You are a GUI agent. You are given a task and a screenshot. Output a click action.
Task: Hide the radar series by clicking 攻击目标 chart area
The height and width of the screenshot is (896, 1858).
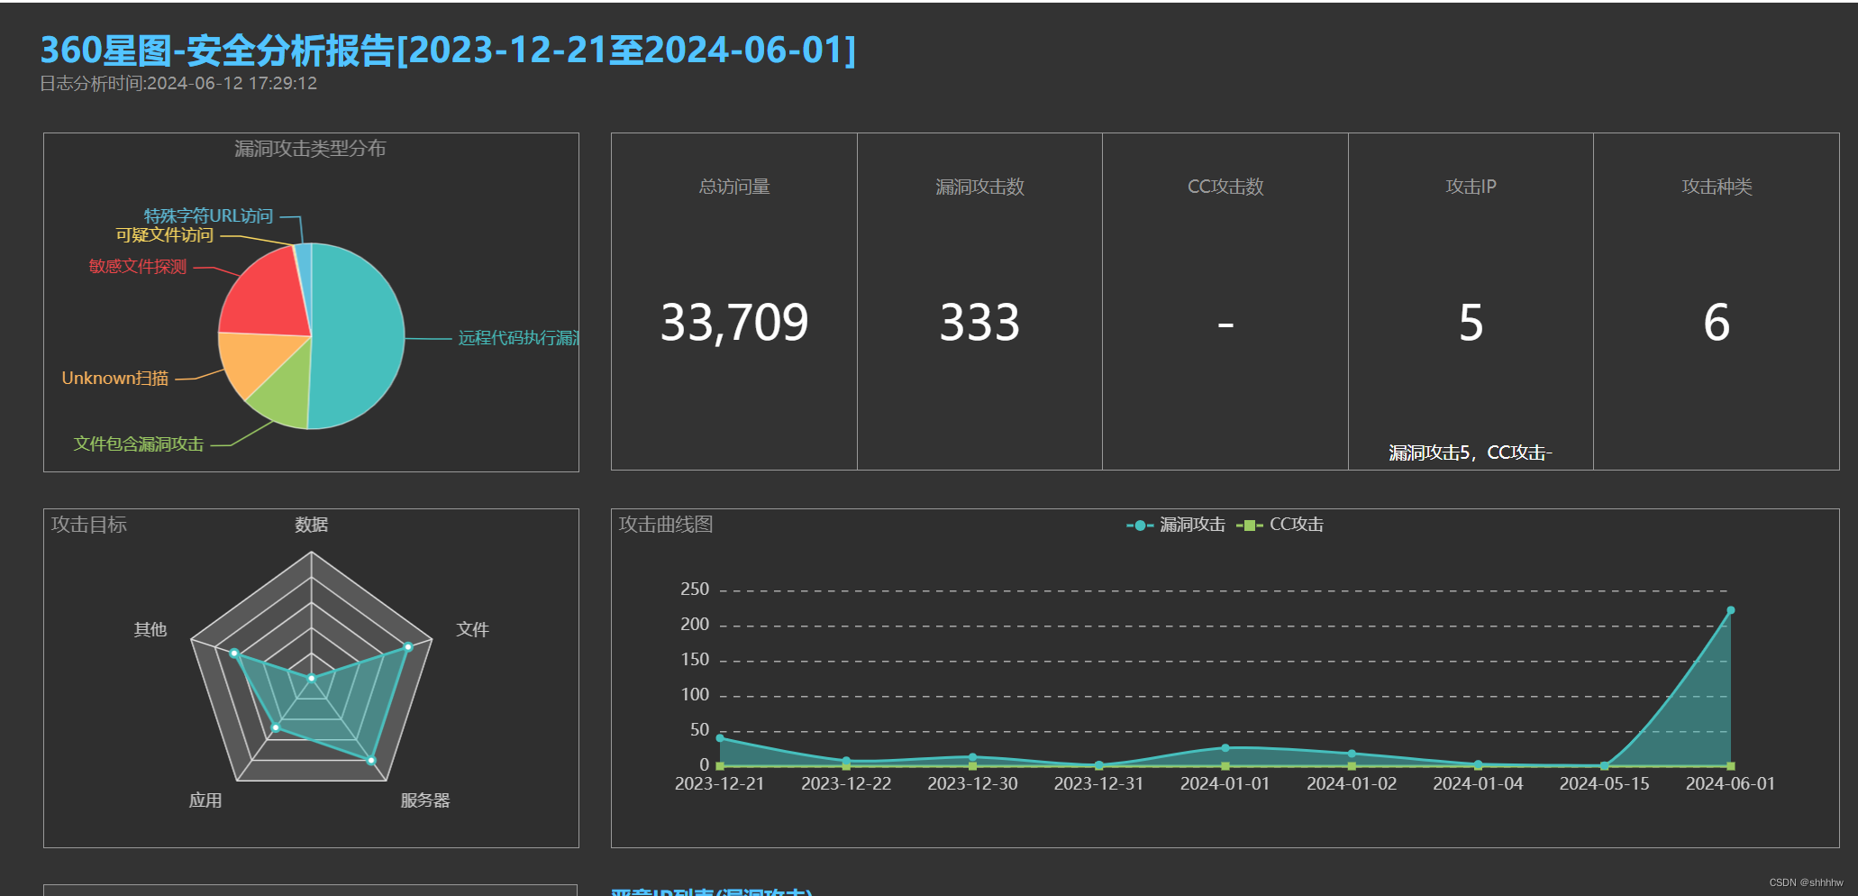[90, 525]
